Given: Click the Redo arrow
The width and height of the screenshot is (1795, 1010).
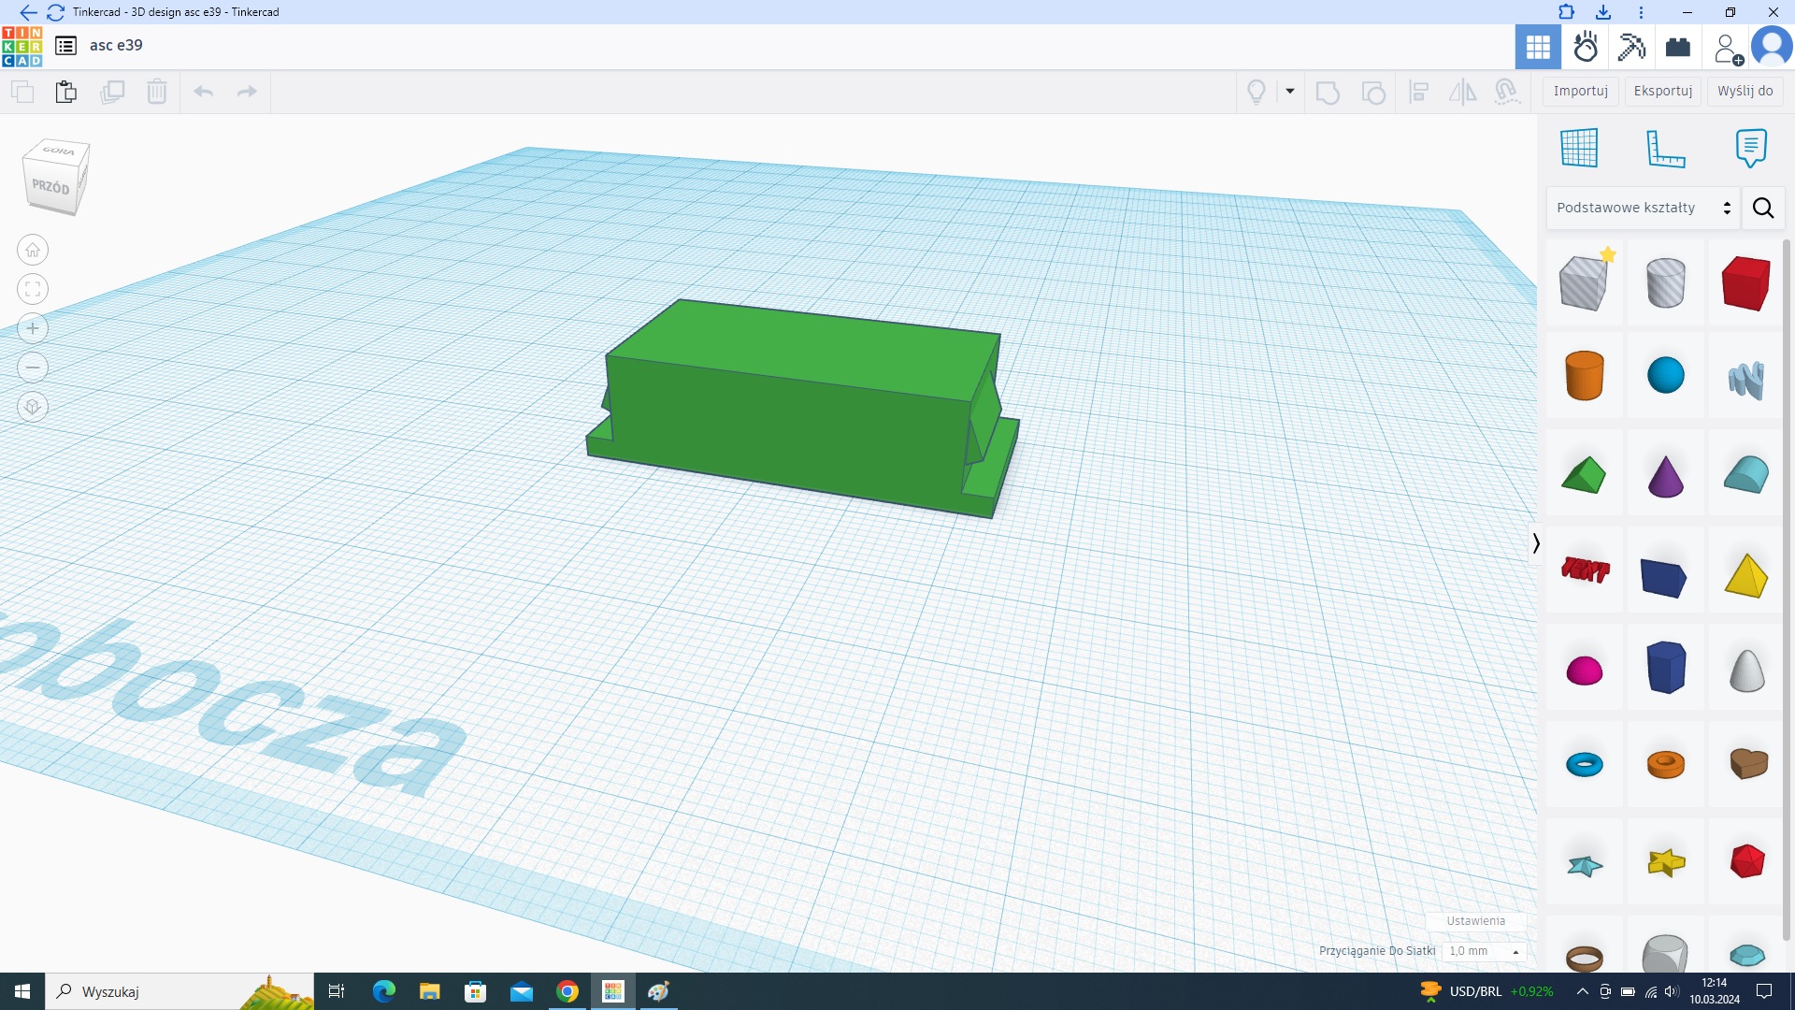Looking at the screenshot, I should pyautogui.click(x=247, y=92).
